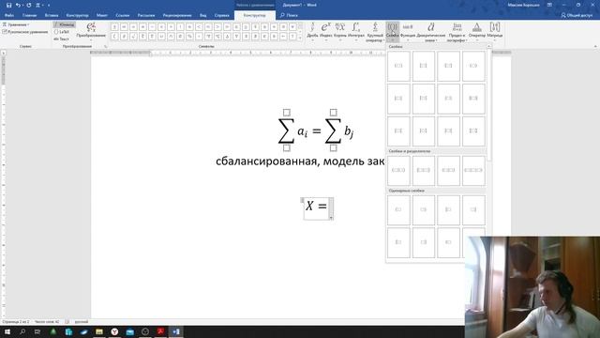Screen dimensions: 600x338
Task: Switch to the Вид tab
Action: pos(202,15)
